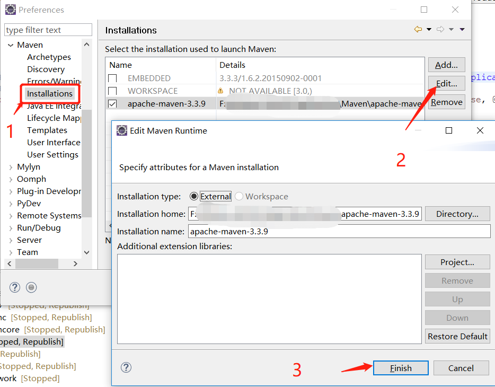Screen dimensions: 495x387
Task: Expand the Oomph tree node
Action: pos(11,179)
